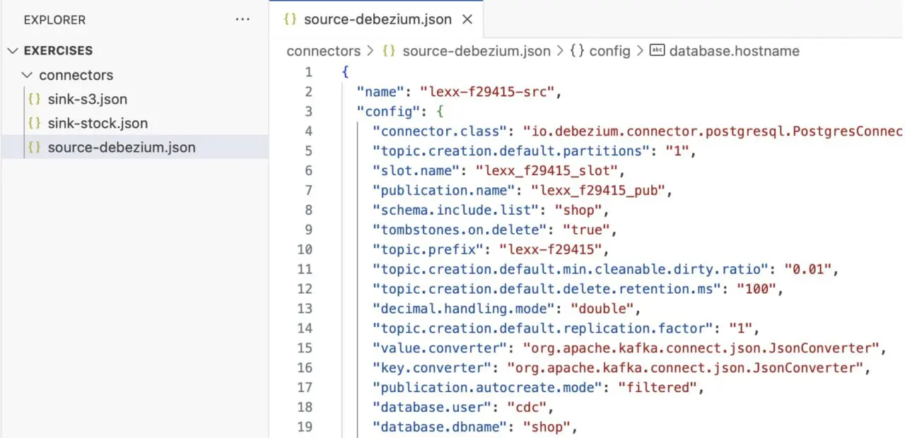
Task: Click value "lexx-f29415-src"
Action: (489, 91)
